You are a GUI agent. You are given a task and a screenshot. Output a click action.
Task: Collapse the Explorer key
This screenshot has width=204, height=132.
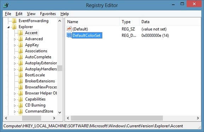point(8,27)
